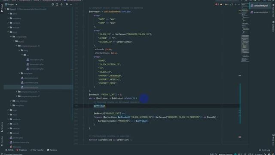Open the Favorites tool window

point(2,141)
